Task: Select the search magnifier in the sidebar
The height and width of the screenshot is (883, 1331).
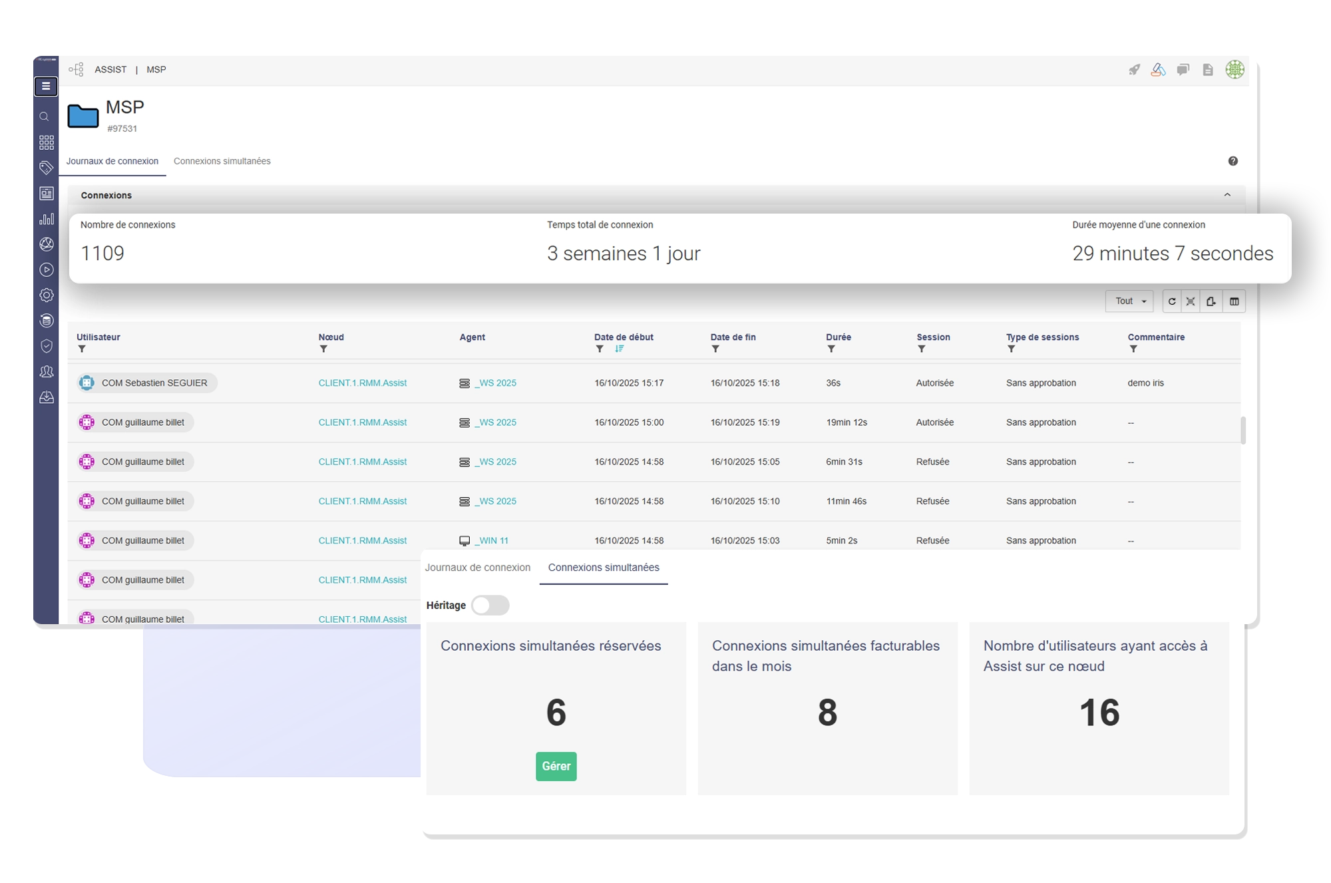Action: (x=45, y=116)
